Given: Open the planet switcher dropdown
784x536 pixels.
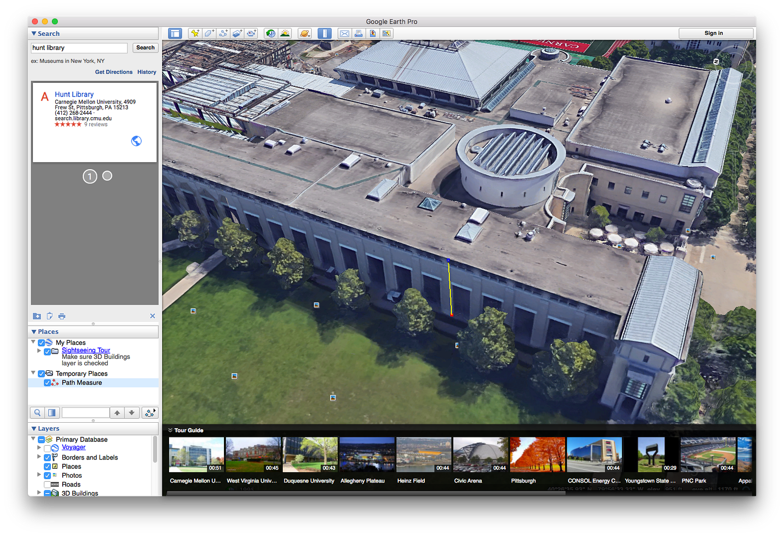Looking at the screenshot, I should click(x=305, y=33).
